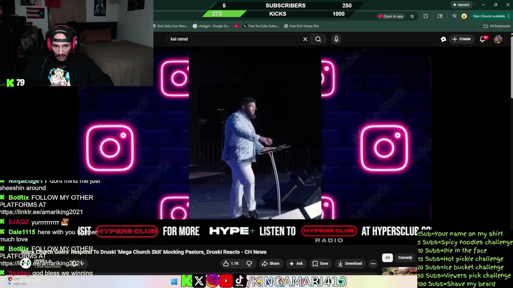Open the red YouTube icon bookmark

(236, 26)
